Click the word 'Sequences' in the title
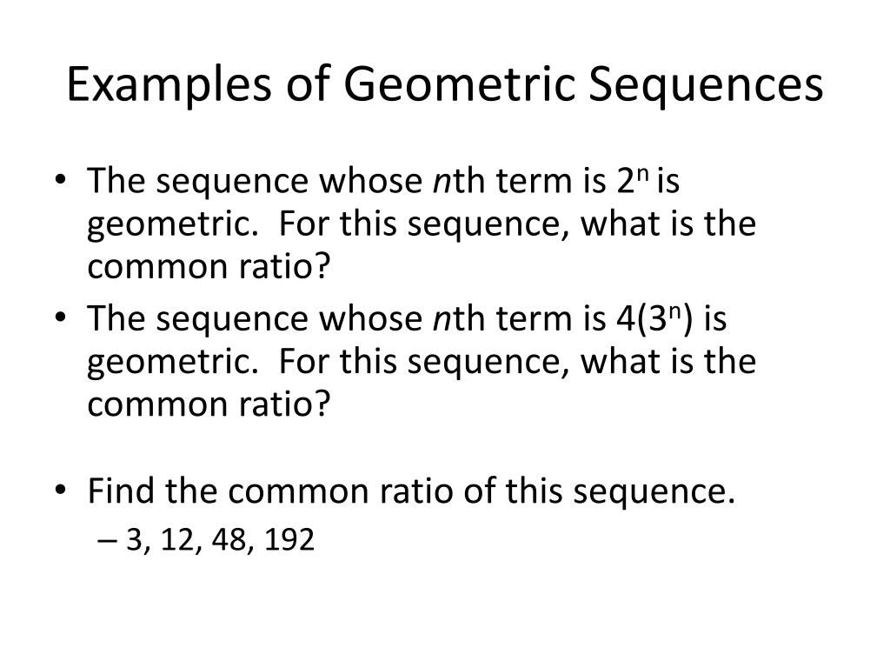Viewport: 890px width, 668px height. [706, 85]
